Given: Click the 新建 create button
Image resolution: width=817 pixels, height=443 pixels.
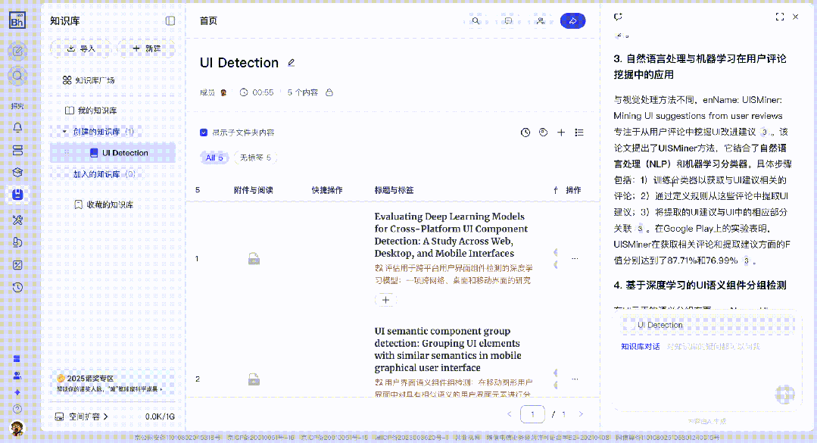Looking at the screenshot, I should coord(147,48).
